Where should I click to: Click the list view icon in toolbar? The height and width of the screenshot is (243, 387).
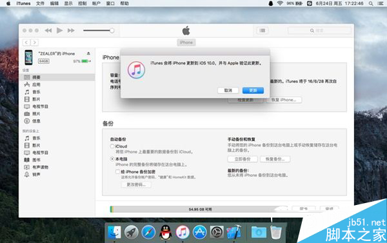[263, 30]
